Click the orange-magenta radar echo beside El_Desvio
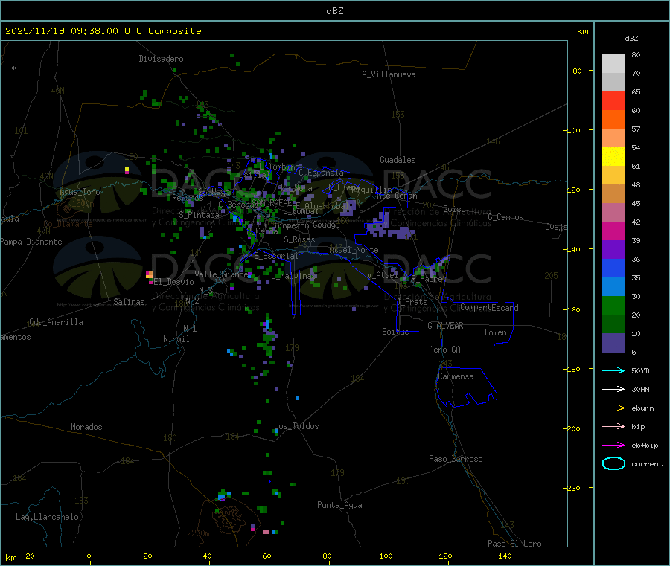Viewport: 670px width, 566px height. [149, 277]
